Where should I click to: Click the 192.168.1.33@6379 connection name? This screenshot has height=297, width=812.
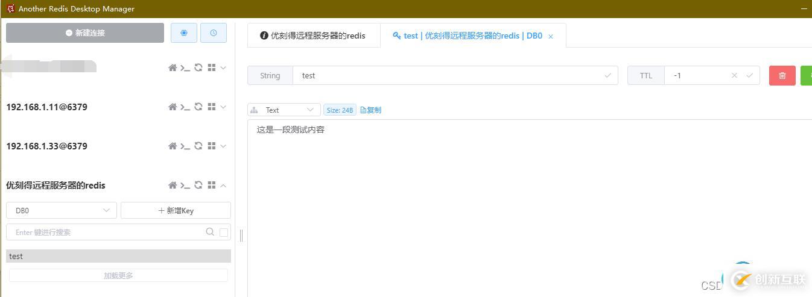click(46, 146)
